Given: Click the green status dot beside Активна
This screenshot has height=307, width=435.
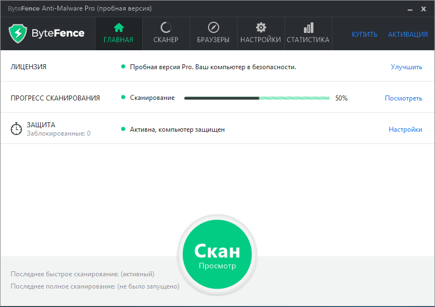Looking at the screenshot, I should click(x=123, y=129).
